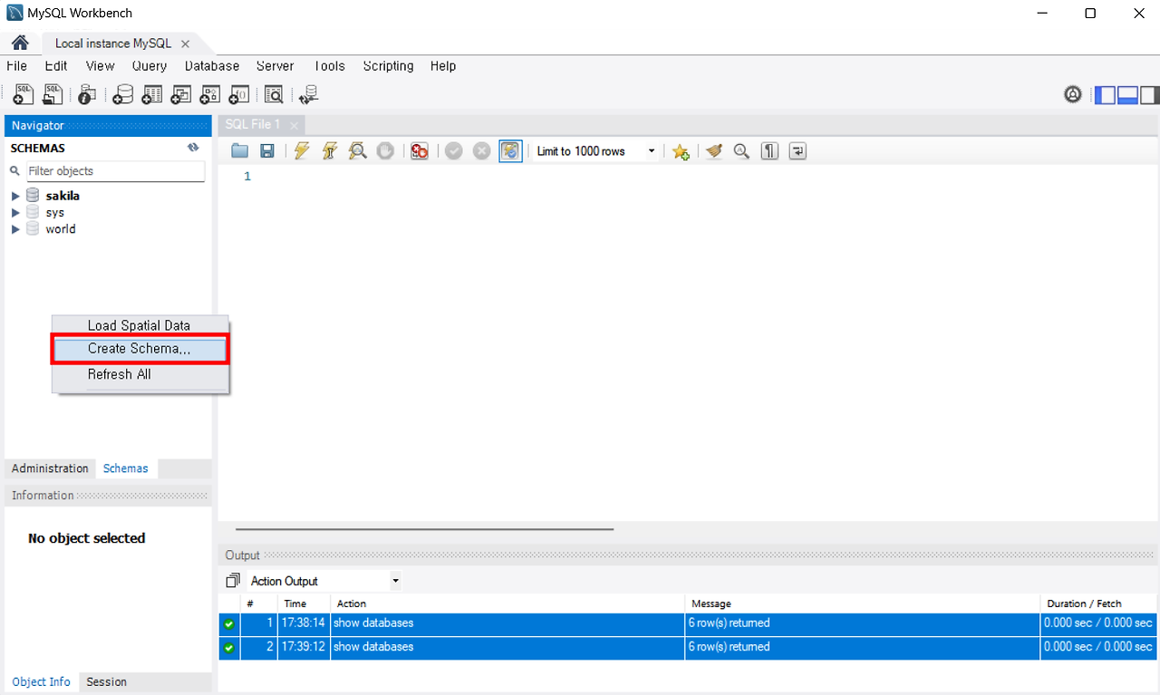Viewport: 1160px width, 695px height.
Task: Toggle the left sidebar panel visibility
Action: pos(1106,94)
